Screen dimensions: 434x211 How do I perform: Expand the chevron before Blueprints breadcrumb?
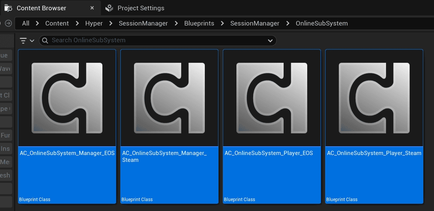tap(176, 23)
